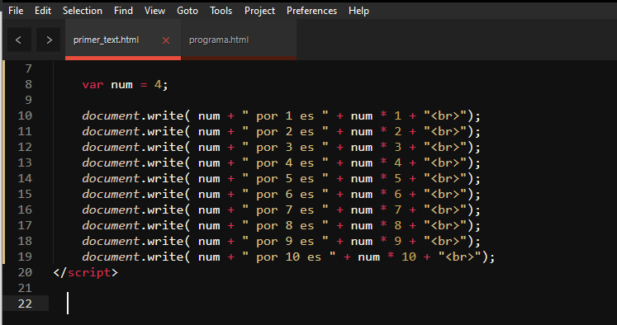Click line number 14 in gutter
This screenshot has width=617, height=325.
point(25,179)
